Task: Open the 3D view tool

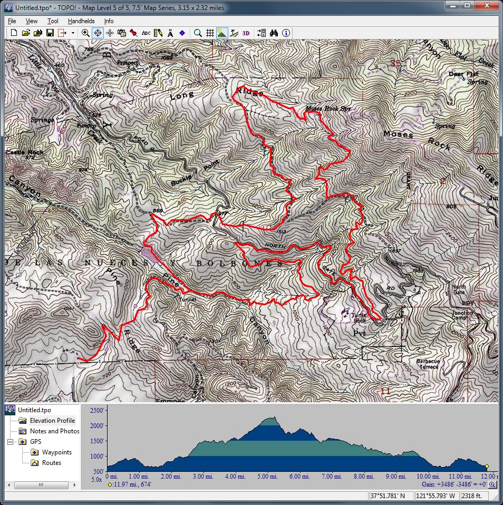Action: click(x=246, y=33)
